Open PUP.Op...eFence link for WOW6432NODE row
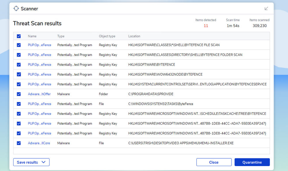Screen dimensions: 288x171 [39, 74]
